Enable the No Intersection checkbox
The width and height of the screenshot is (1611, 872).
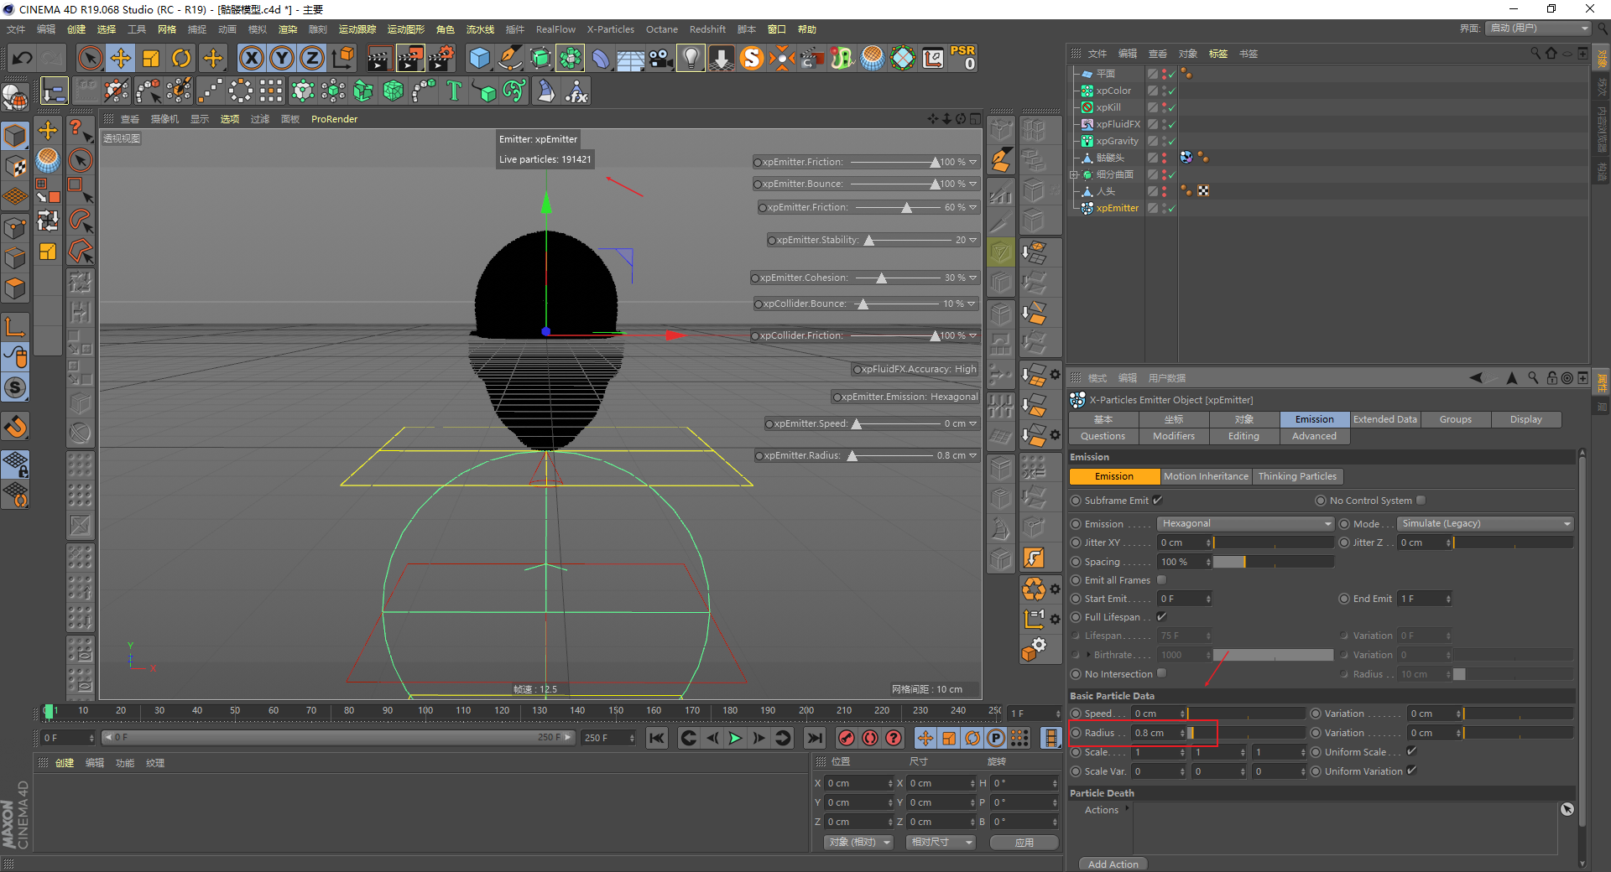coord(1162,673)
